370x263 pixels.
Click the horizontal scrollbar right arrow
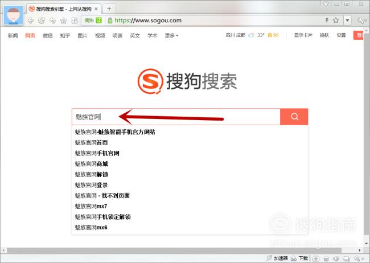coord(360,250)
